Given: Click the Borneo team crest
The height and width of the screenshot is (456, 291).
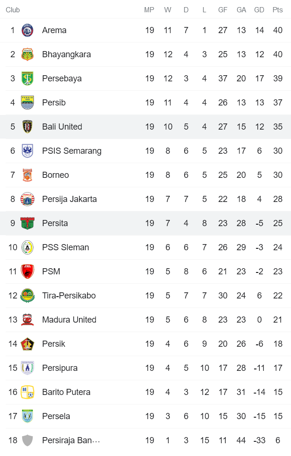Looking at the screenshot, I should [28, 175].
